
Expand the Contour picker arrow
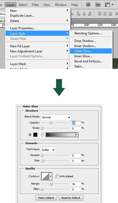pos(51,176)
